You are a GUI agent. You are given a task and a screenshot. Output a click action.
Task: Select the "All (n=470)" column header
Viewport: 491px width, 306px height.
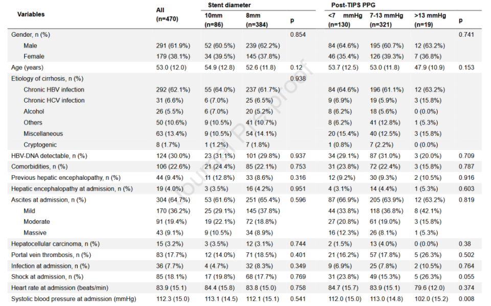tap(167, 14)
